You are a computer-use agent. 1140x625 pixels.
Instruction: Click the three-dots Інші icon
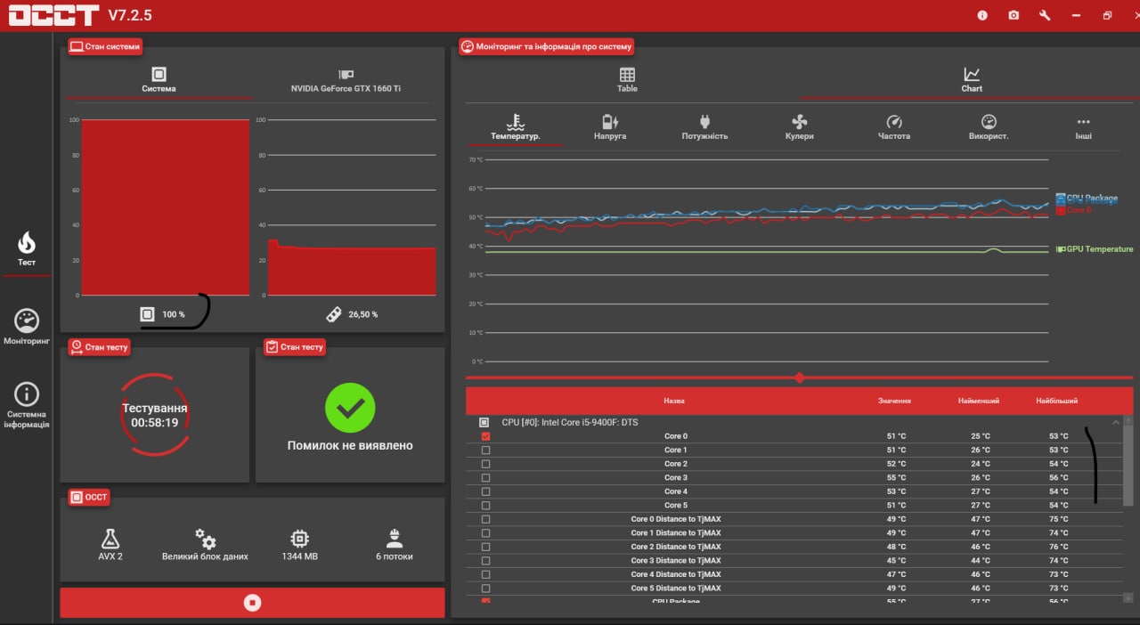tap(1083, 122)
